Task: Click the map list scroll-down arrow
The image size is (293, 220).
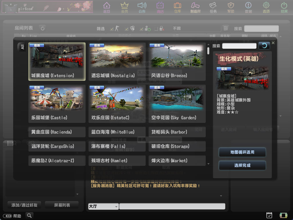Action: click(x=208, y=164)
